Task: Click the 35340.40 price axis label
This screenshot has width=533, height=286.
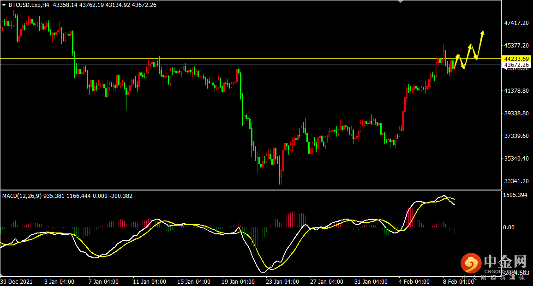Action: click(516, 158)
